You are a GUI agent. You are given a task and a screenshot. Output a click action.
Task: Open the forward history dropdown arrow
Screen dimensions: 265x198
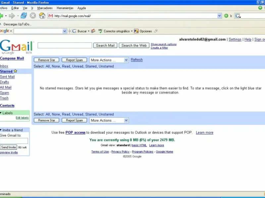18,16
